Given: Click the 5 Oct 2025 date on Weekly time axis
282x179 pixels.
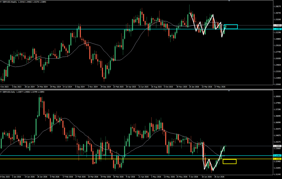Looking at the screenshot, I should click(169, 87).
